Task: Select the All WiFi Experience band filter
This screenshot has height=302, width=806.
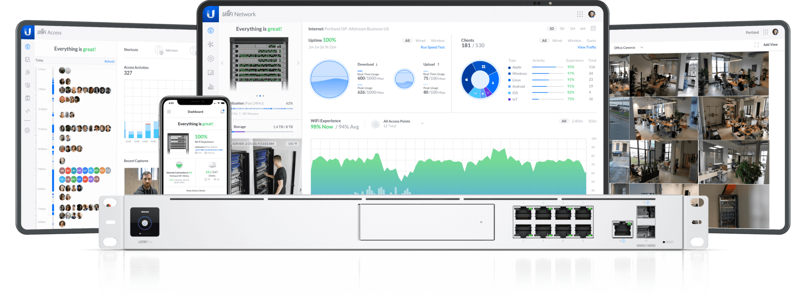Action: click(564, 121)
